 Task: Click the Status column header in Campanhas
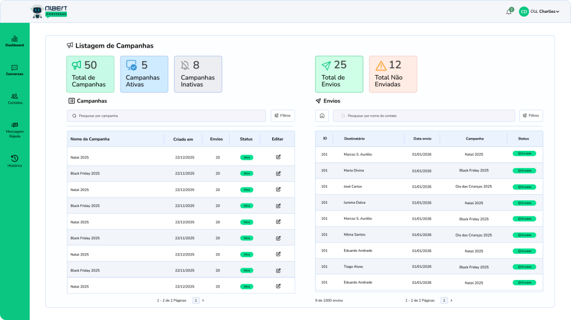coord(246,139)
